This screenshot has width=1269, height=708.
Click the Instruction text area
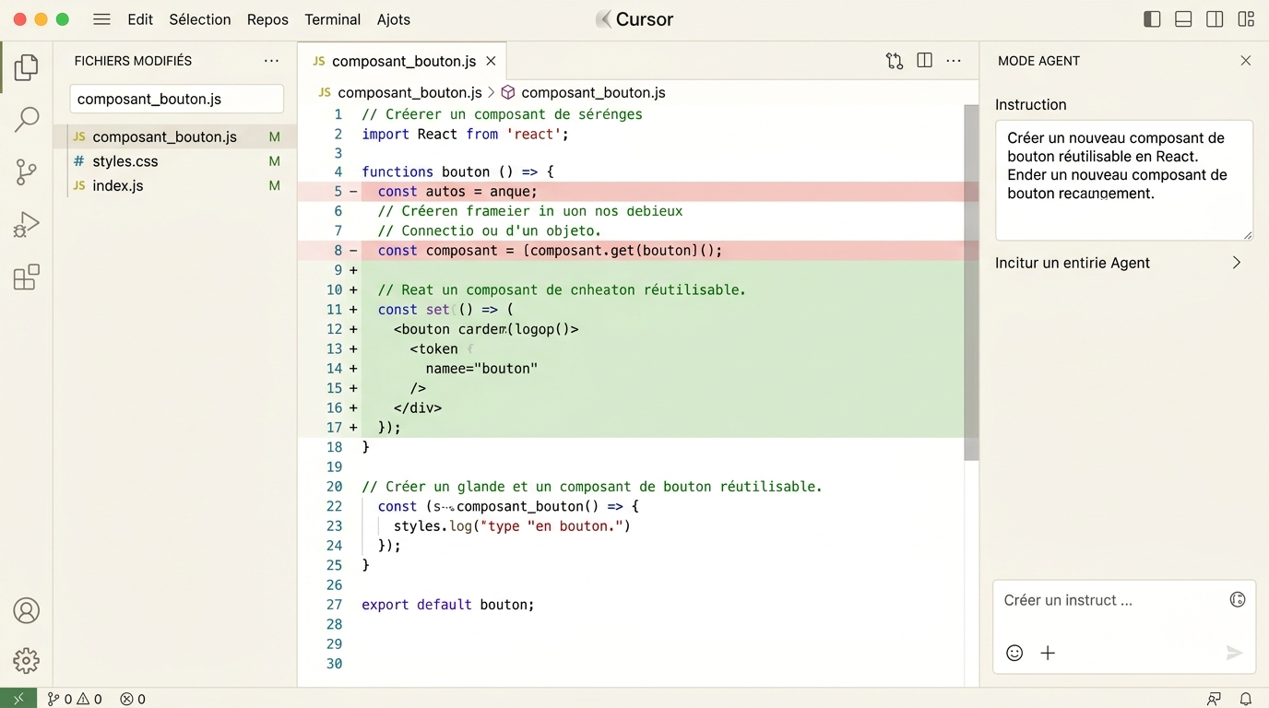(x=1123, y=181)
